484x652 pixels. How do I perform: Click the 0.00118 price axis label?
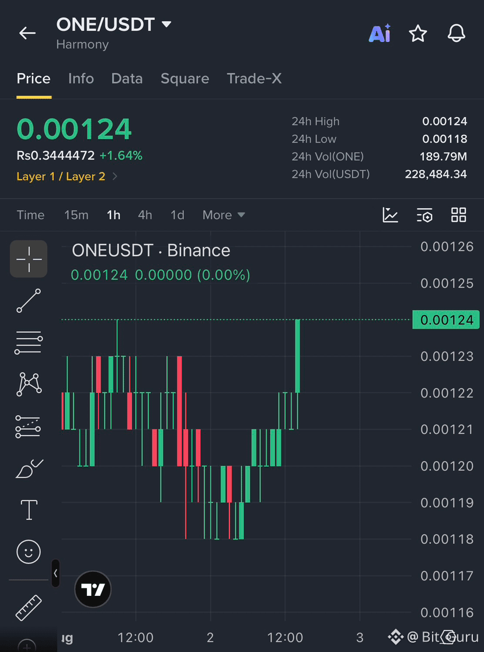pos(447,539)
